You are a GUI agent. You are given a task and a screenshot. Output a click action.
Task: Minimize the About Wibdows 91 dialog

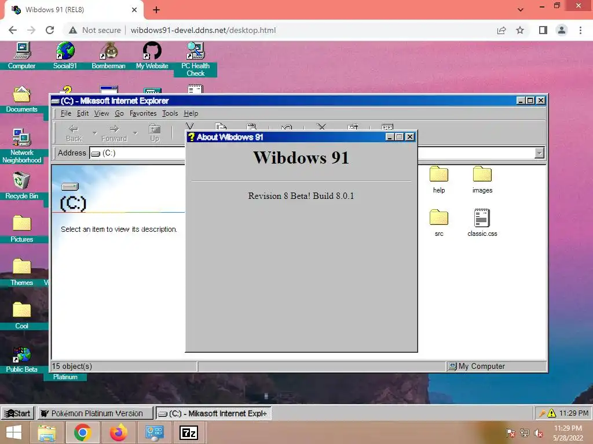point(390,136)
